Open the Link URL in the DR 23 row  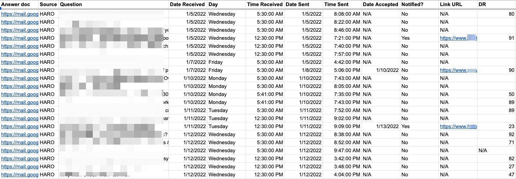pyautogui.click(x=458, y=127)
